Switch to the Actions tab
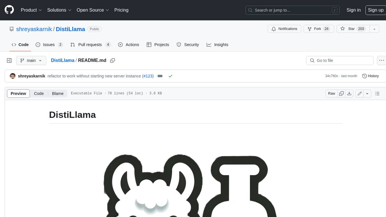The height and width of the screenshot is (217, 386). (129, 45)
